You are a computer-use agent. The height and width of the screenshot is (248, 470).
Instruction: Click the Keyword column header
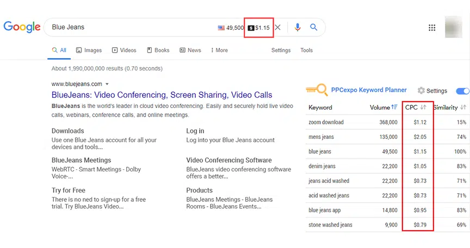point(320,107)
